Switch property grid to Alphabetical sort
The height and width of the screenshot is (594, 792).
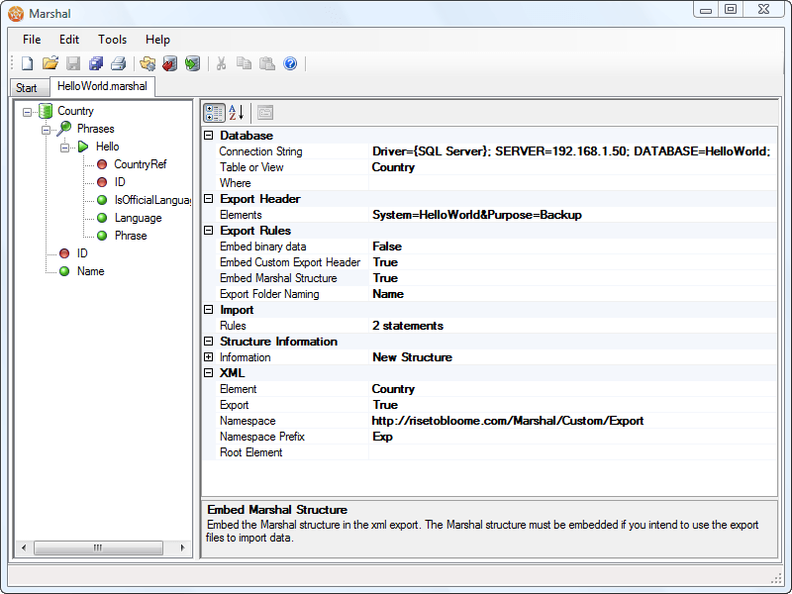point(237,112)
